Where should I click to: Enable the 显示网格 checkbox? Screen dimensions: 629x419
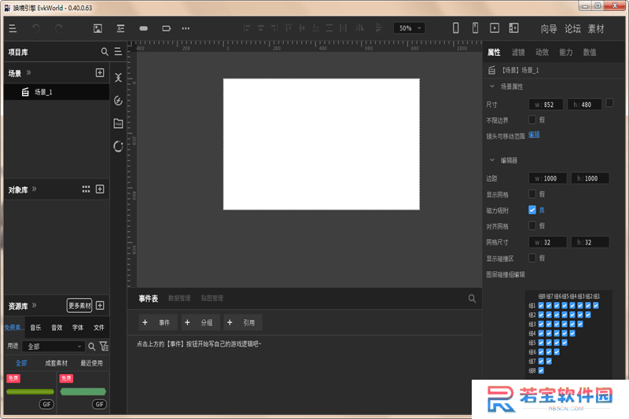pos(532,194)
